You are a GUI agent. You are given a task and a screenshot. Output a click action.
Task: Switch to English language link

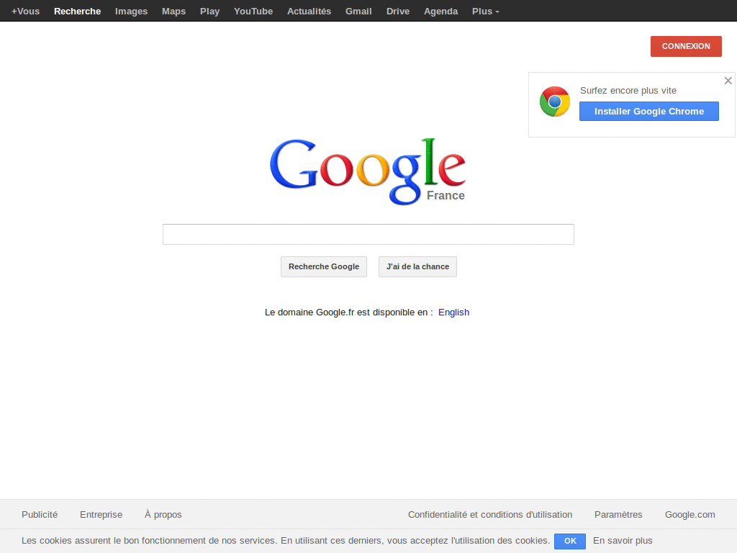click(453, 313)
